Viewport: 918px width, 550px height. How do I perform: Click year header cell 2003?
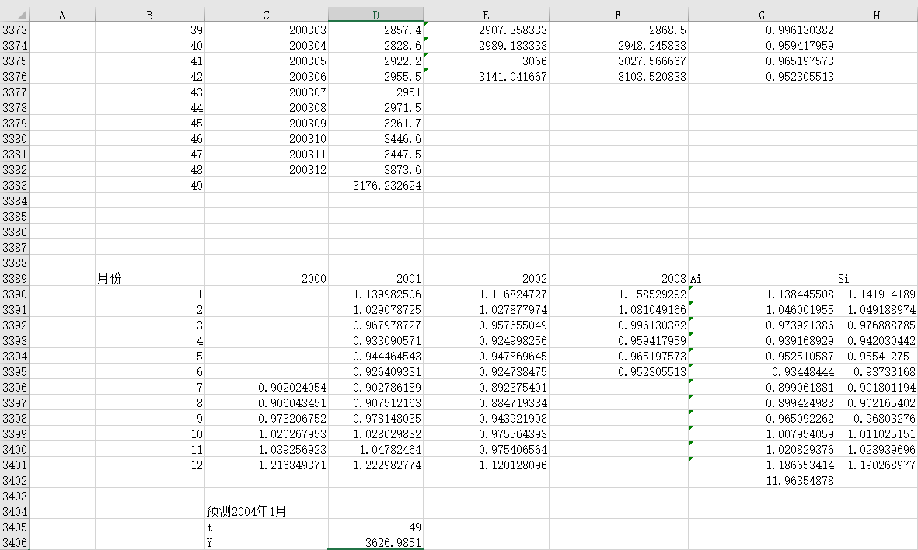618,279
